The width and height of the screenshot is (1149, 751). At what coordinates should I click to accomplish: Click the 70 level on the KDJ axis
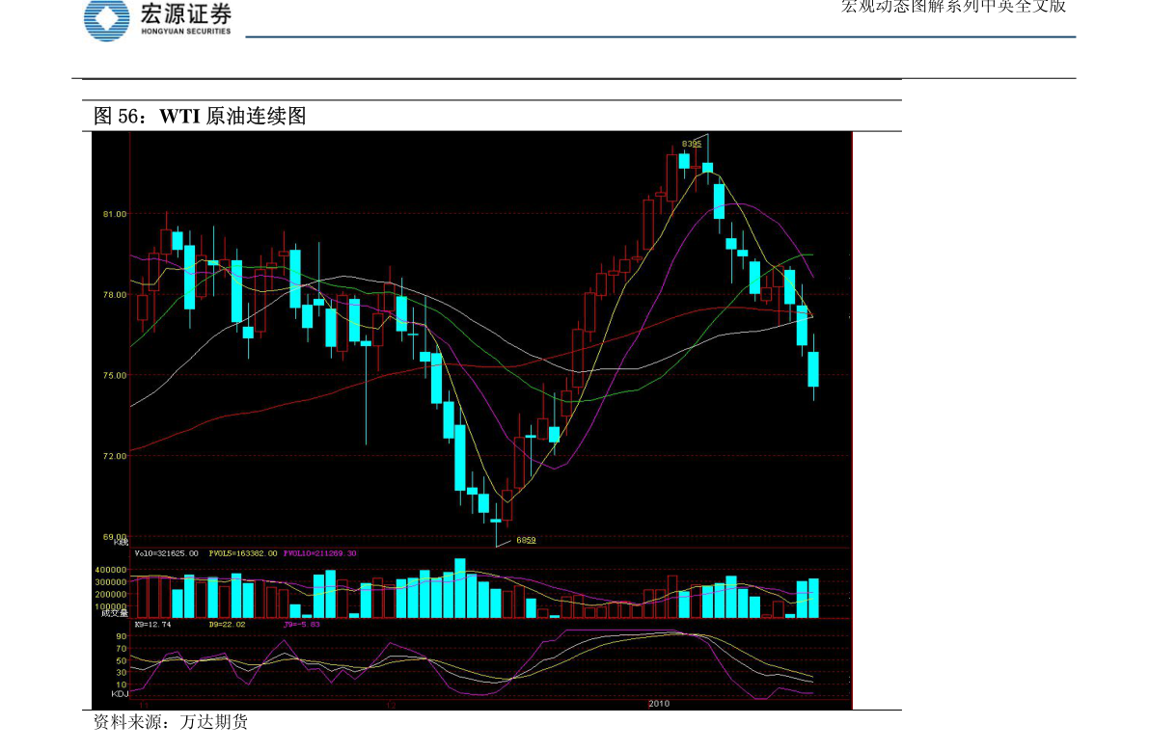(122, 649)
